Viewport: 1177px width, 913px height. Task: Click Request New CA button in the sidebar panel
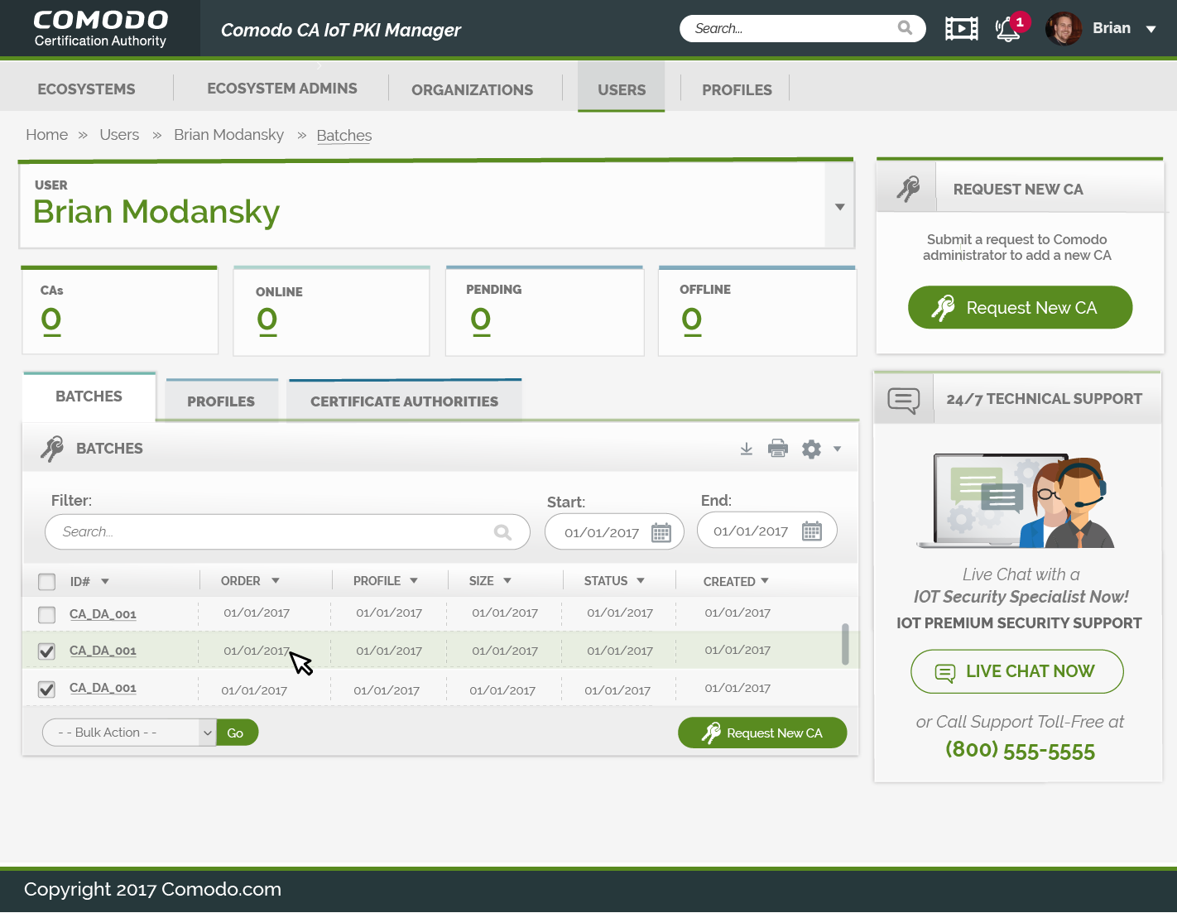coord(1021,308)
